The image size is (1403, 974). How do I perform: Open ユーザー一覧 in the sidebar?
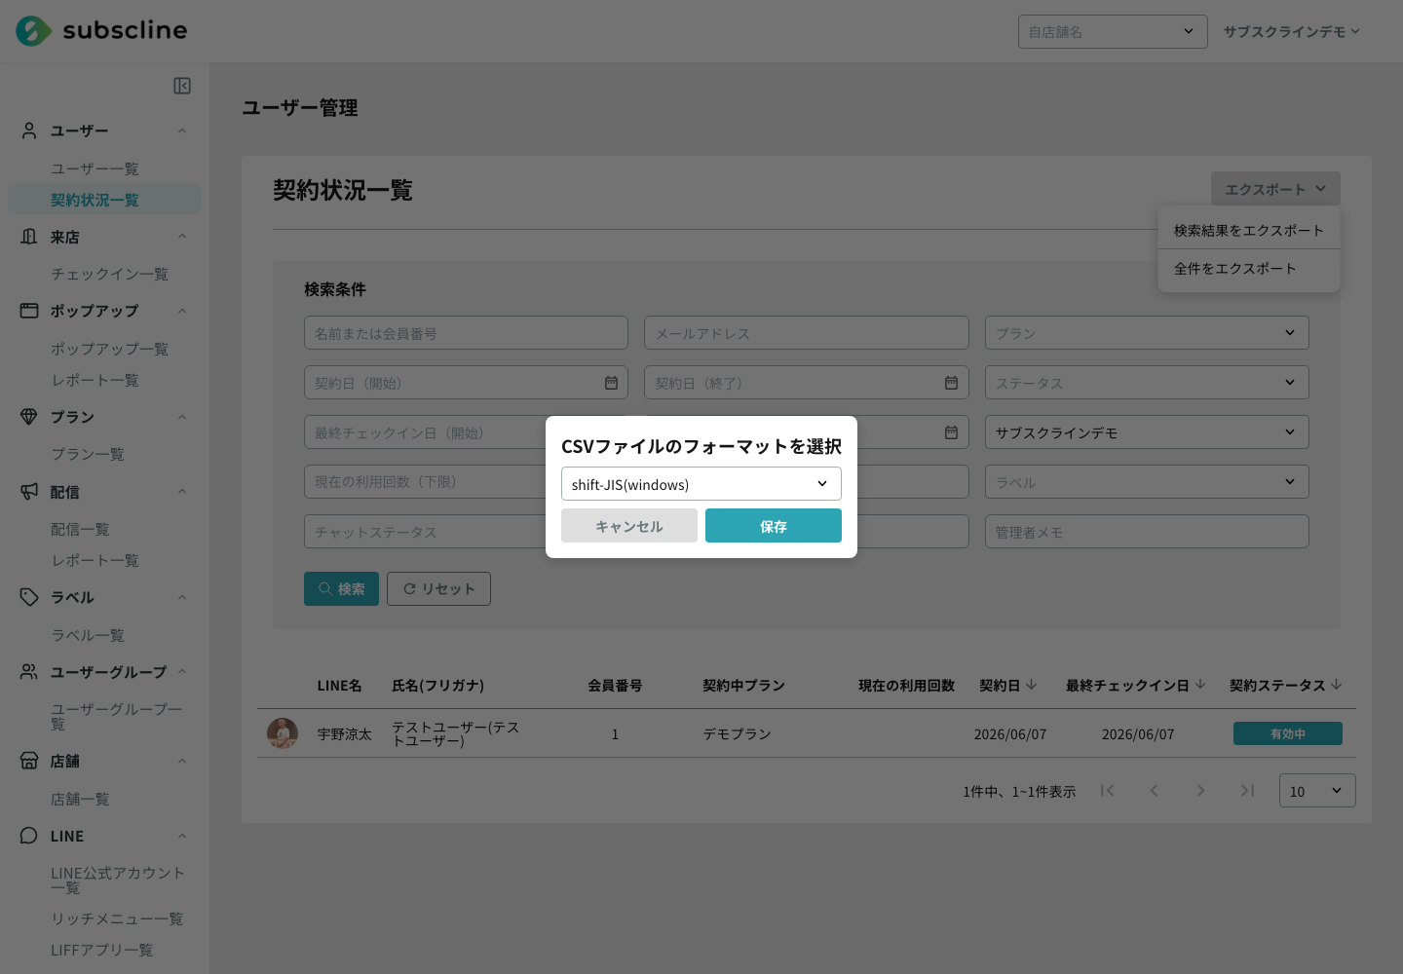coord(95,169)
